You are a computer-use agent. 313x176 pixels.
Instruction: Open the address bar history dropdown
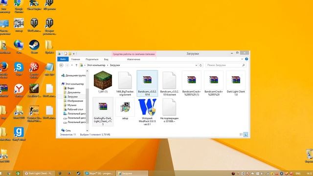(196, 65)
